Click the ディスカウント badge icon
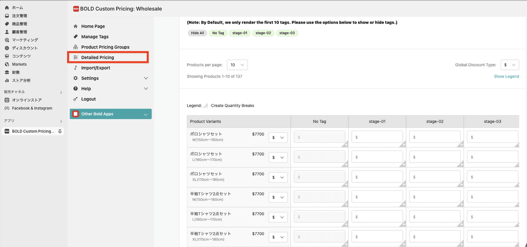 click(x=7, y=48)
